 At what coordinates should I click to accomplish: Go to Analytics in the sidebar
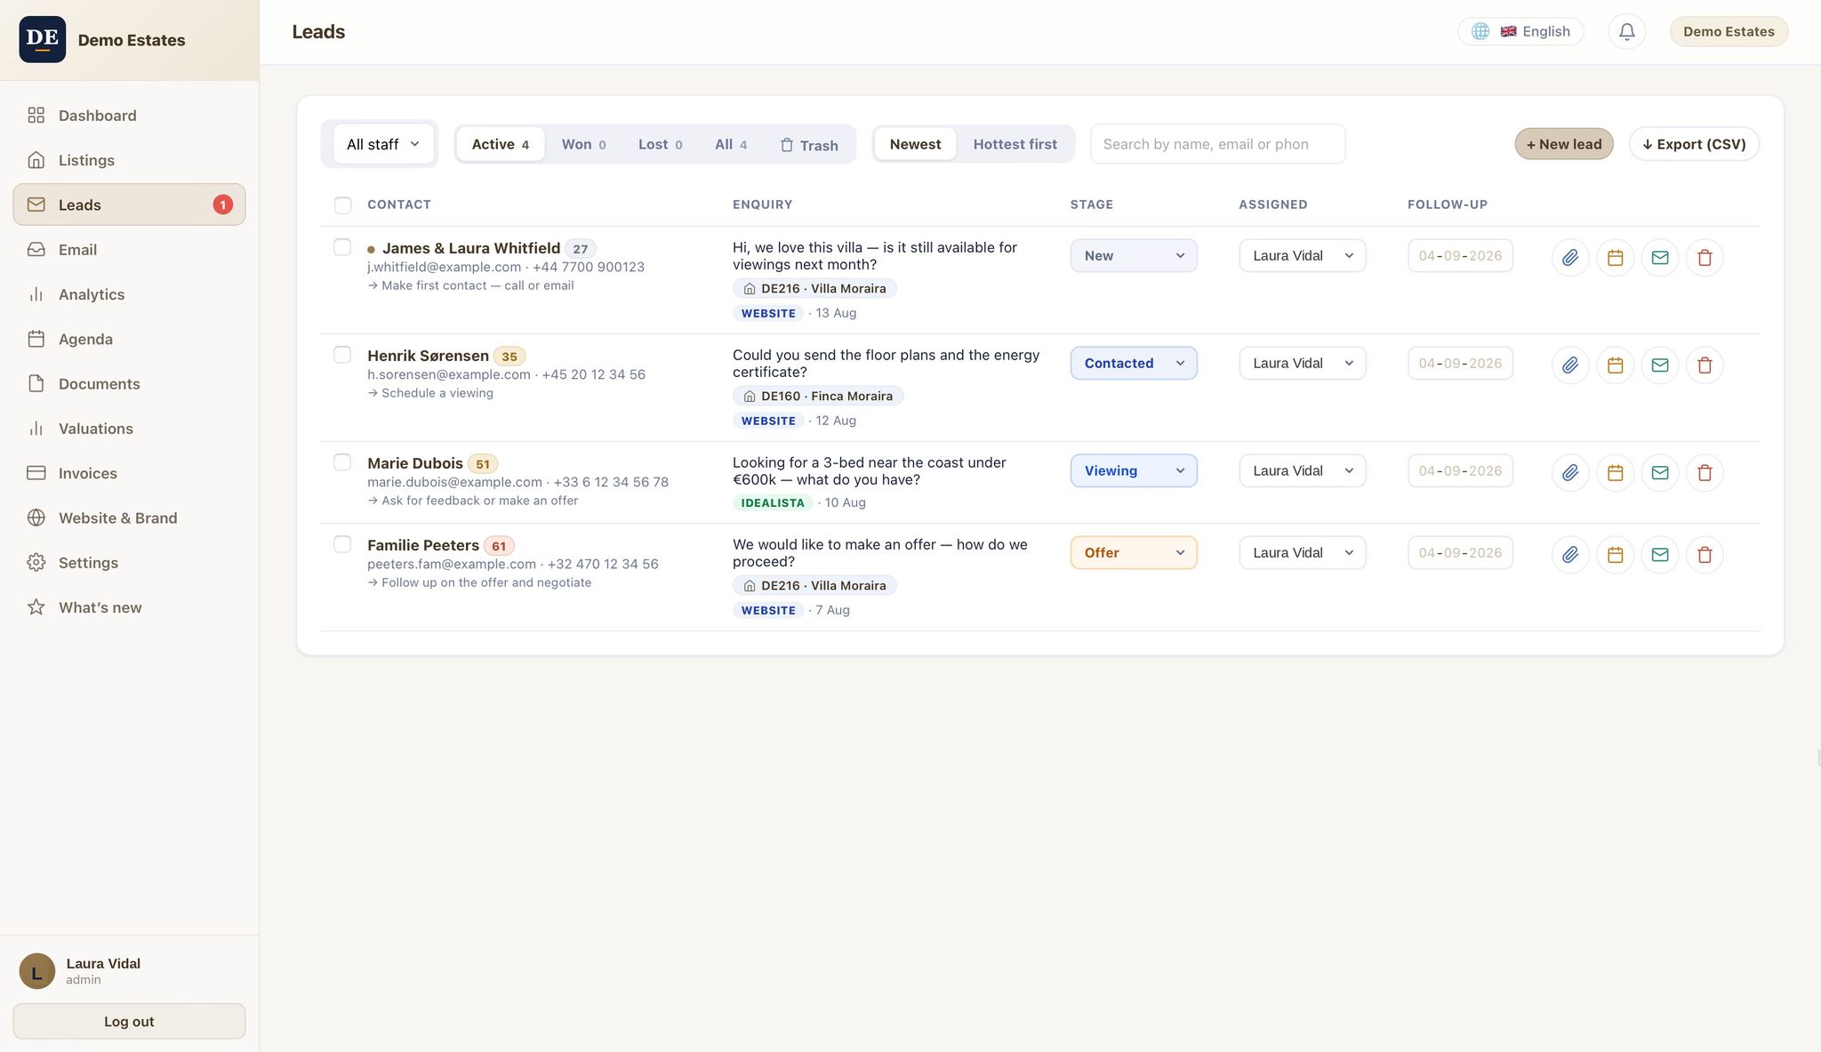pos(129,294)
